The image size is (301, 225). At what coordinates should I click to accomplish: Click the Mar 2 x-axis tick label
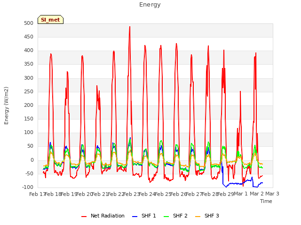pos(257,194)
